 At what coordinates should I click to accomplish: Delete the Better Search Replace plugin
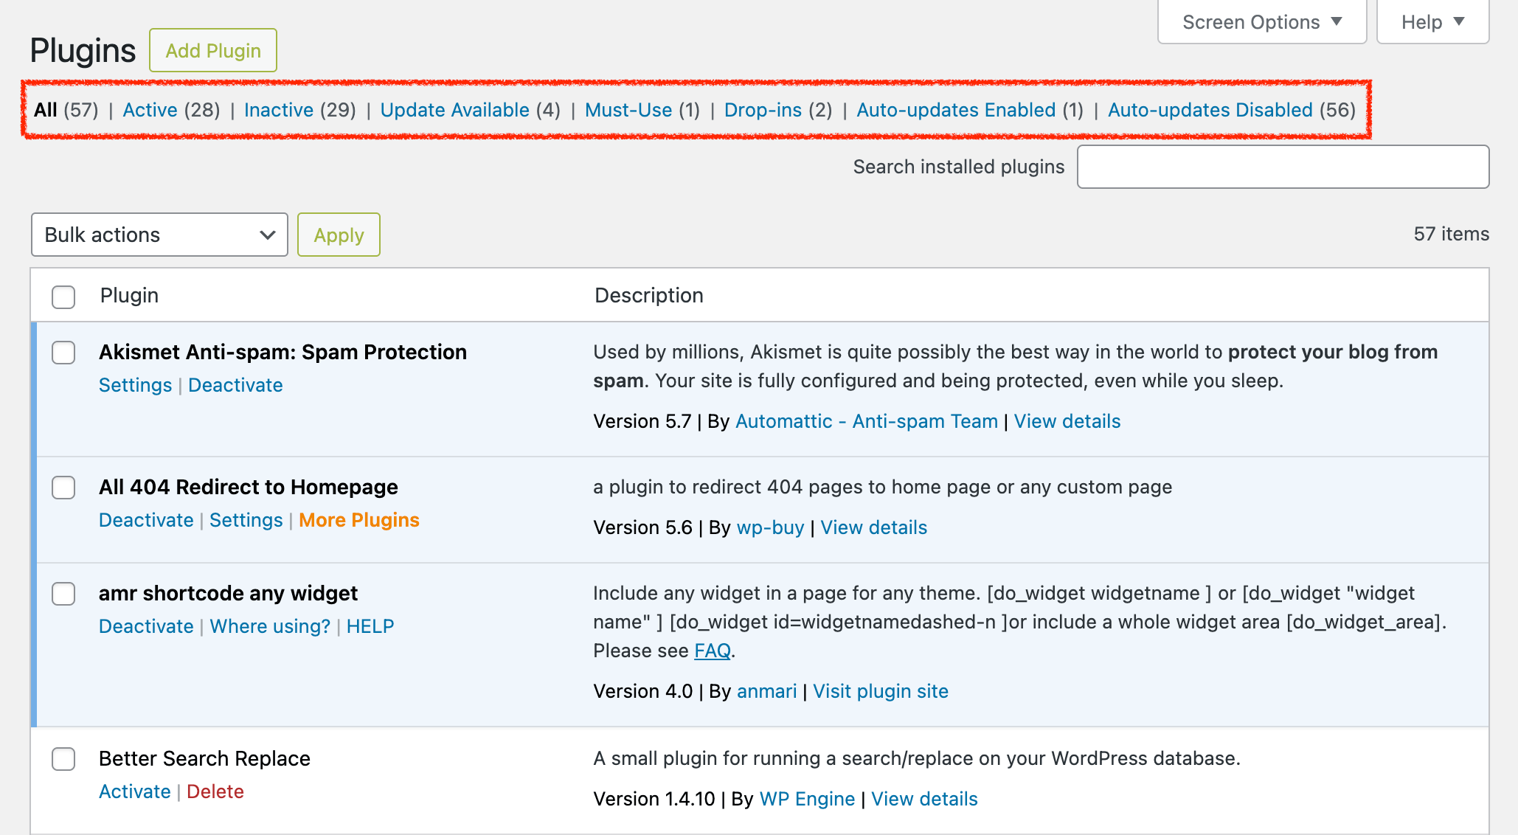point(215,791)
